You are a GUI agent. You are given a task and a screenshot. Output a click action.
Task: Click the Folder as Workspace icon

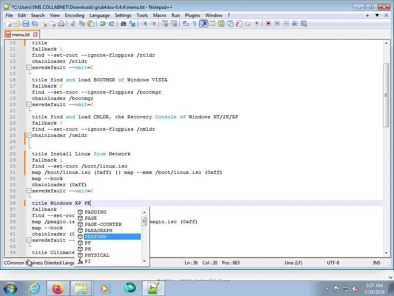[248, 24]
